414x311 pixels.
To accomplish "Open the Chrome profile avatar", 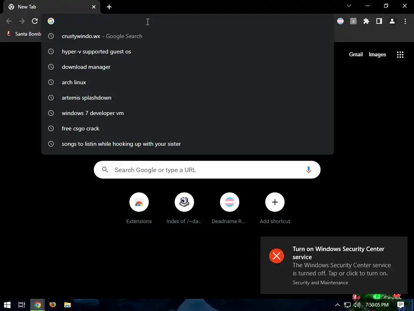I will [392, 21].
